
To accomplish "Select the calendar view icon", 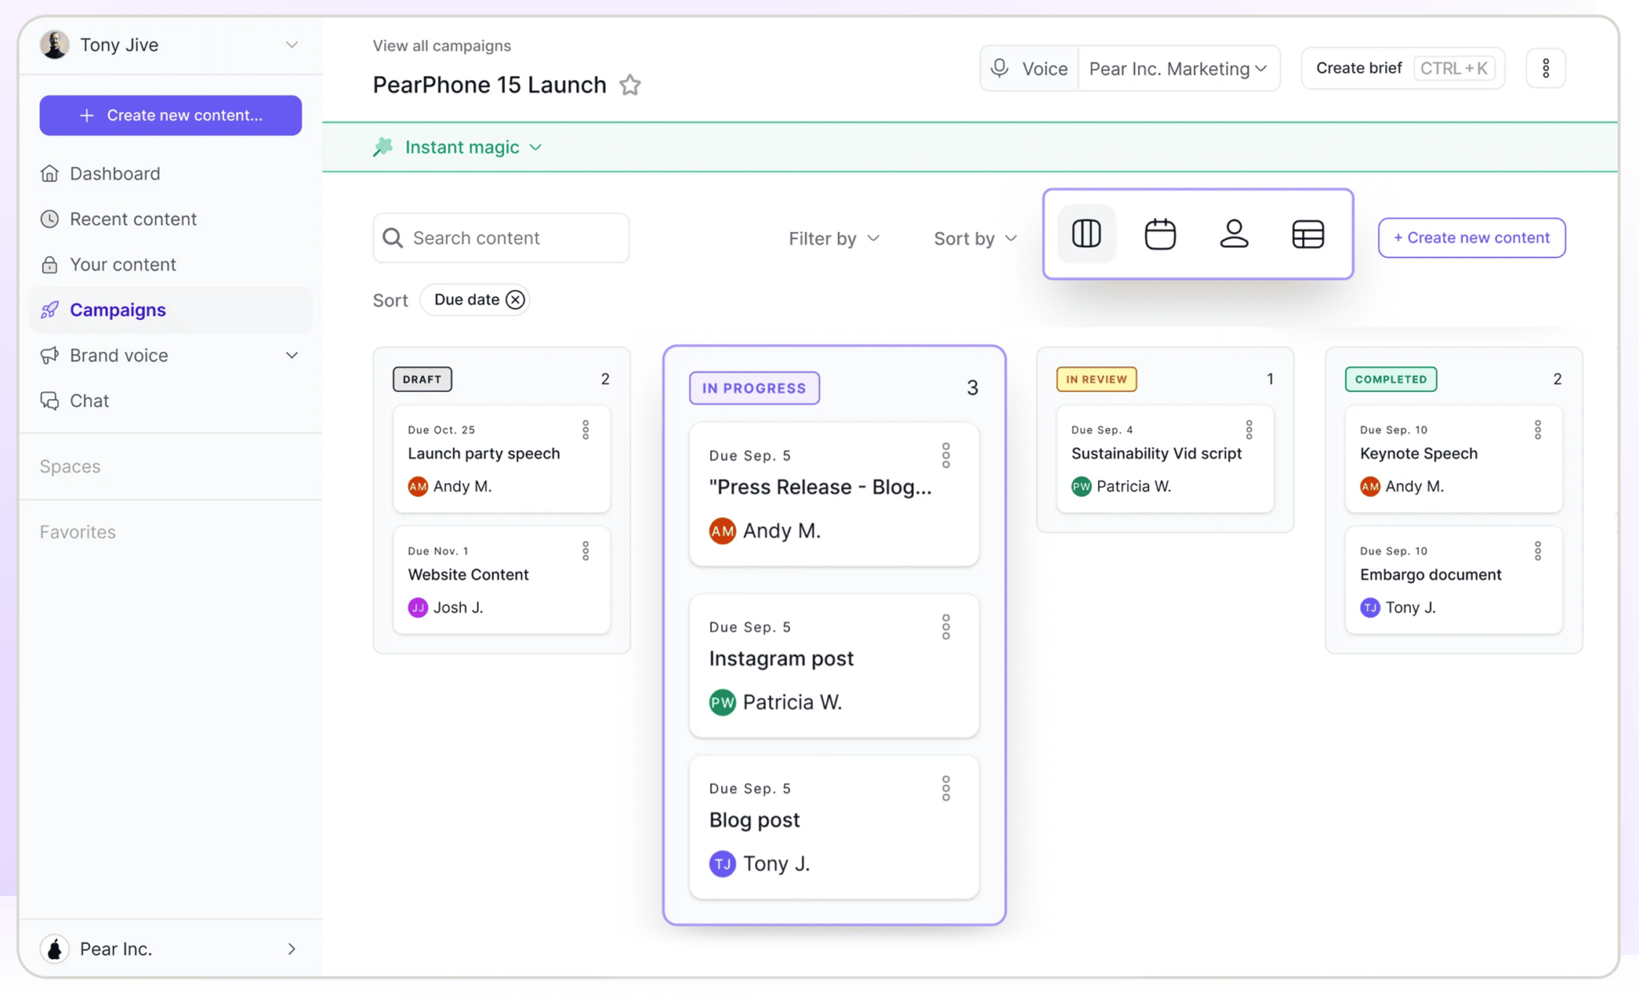I will 1160,234.
